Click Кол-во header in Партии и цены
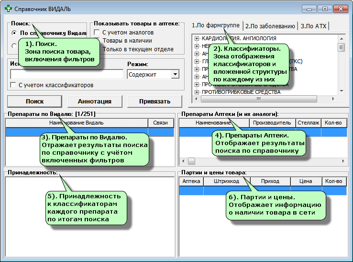The height and width of the screenshot is (262, 353). (334, 181)
